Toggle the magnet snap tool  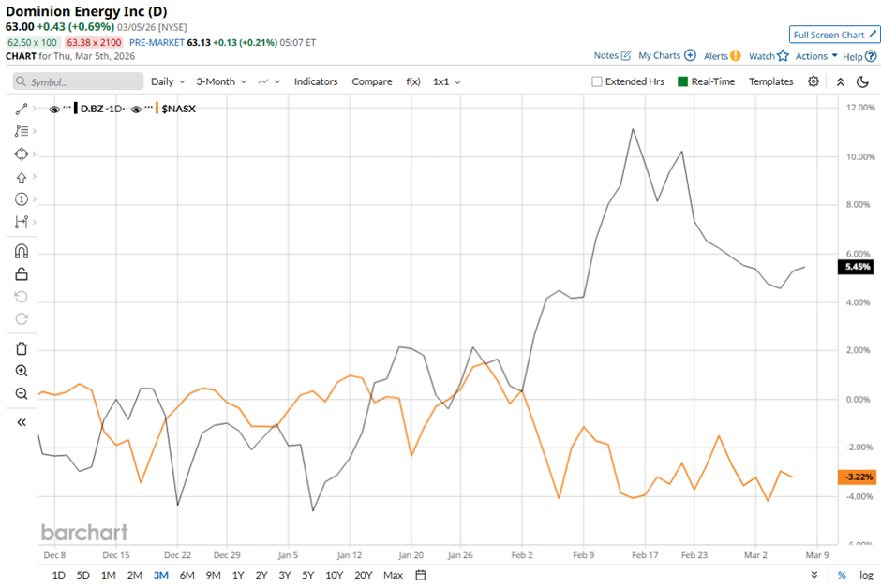22,251
